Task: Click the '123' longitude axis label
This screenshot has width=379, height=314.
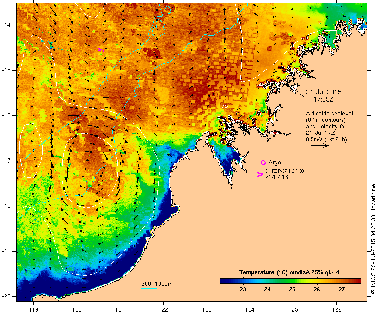Action: (x=207, y=309)
